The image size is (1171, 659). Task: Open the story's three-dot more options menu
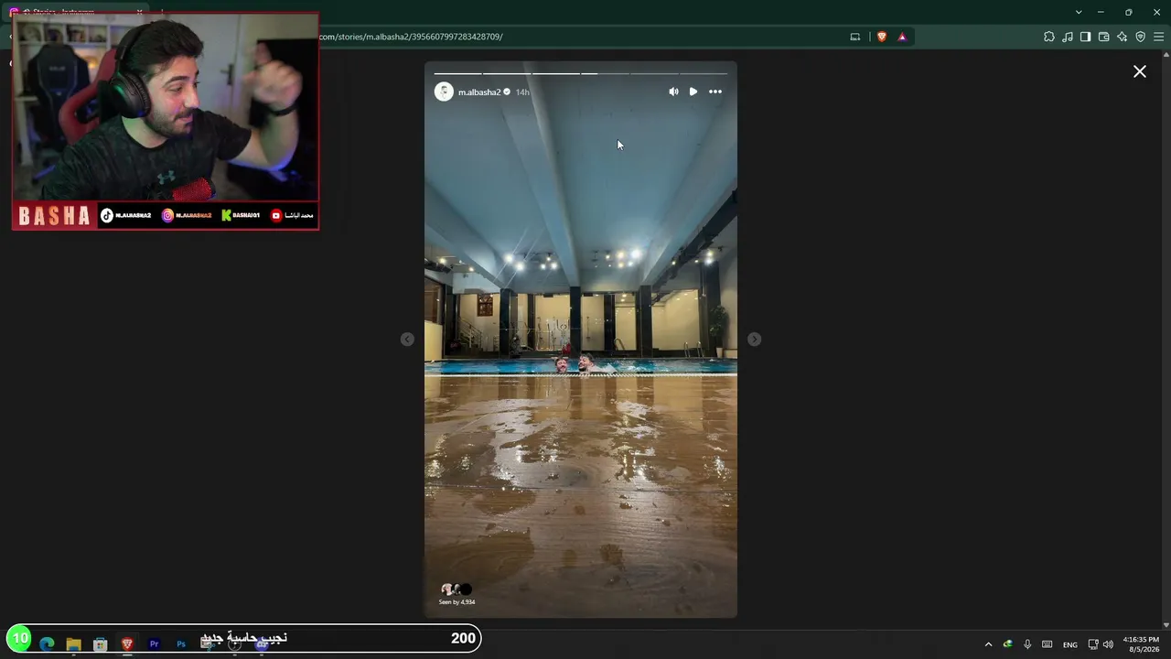pos(715,92)
